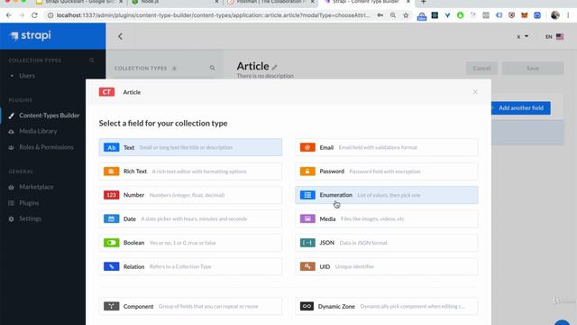Open the browser profile avatar
The image size is (577, 325).
click(x=555, y=15)
